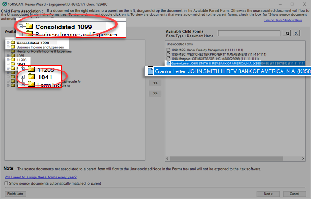Image resolution: width=311 pixels, height=199 pixels.
Task: Click the Next > button
Action: 268,194
